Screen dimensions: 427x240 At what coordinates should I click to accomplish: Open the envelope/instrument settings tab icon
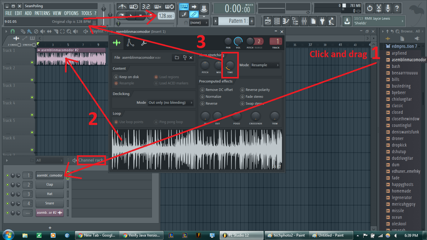pos(130,43)
